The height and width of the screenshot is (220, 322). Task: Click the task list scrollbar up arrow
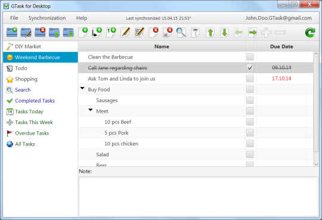pyautogui.click(x=316, y=54)
